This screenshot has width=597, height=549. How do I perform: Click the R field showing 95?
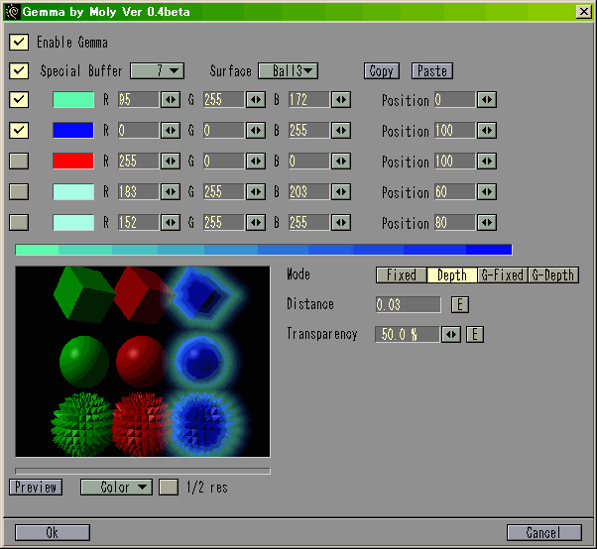click(x=139, y=100)
